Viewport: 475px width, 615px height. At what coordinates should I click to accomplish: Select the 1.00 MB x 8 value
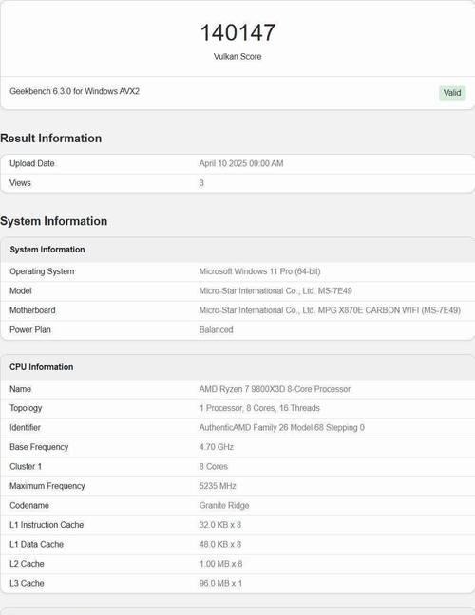click(x=220, y=564)
